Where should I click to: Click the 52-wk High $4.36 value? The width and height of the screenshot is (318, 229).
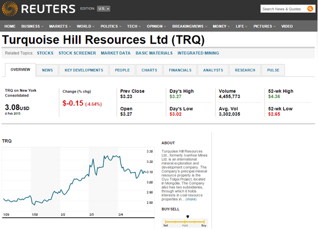274,96
